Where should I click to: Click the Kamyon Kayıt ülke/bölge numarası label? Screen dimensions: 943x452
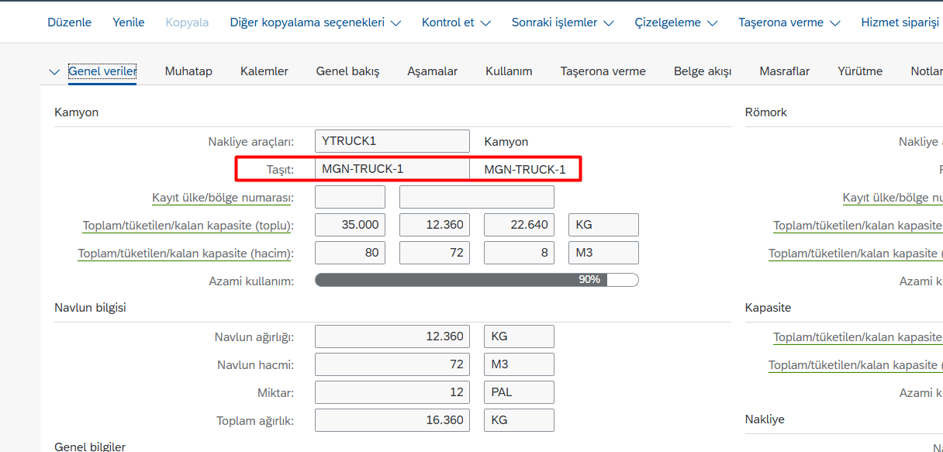click(x=222, y=198)
